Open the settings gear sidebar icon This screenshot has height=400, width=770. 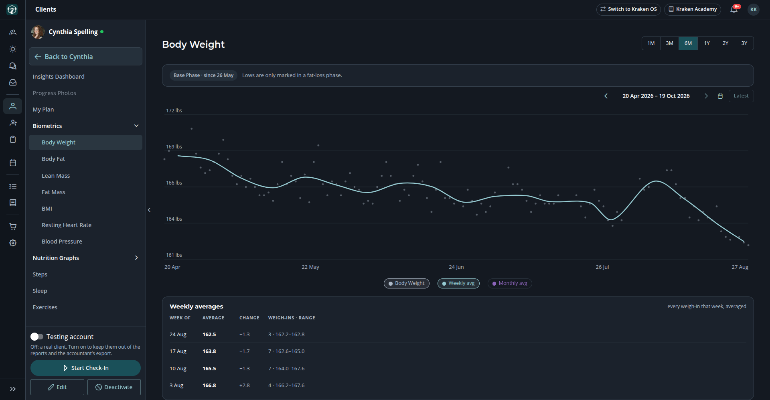point(13,243)
